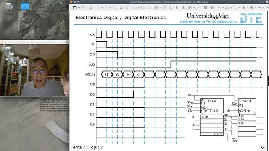The width and height of the screenshot is (269, 151).
Task: Open the Save options dropdown arrow
Action: point(87,8)
